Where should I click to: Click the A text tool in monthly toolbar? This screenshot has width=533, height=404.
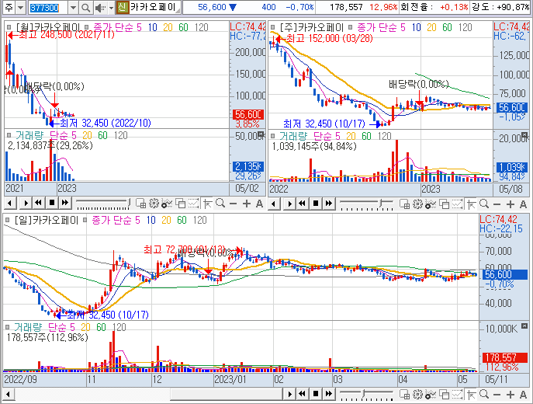pyautogui.click(x=259, y=204)
